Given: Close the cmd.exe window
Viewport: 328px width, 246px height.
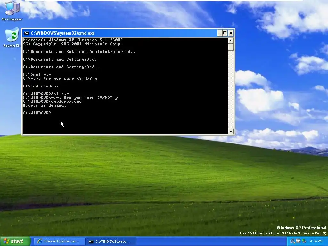Looking at the screenshot, I should (231, 33).
